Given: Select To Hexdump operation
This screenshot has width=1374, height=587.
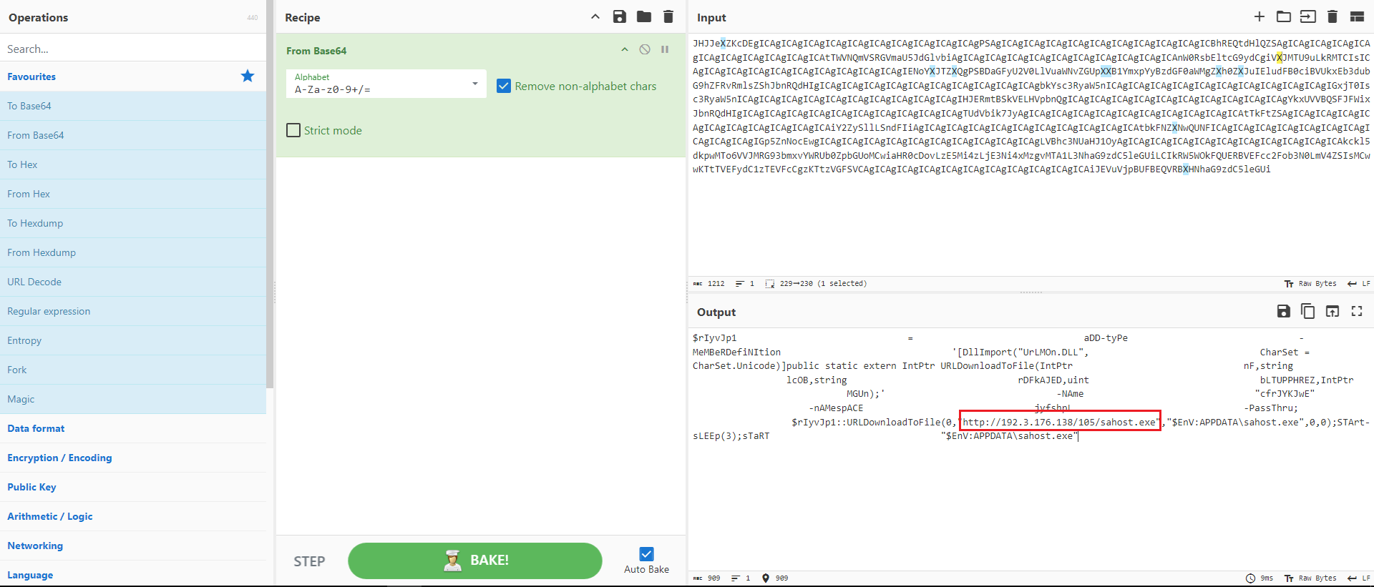Looking at the screenshot, I should 133,223.
